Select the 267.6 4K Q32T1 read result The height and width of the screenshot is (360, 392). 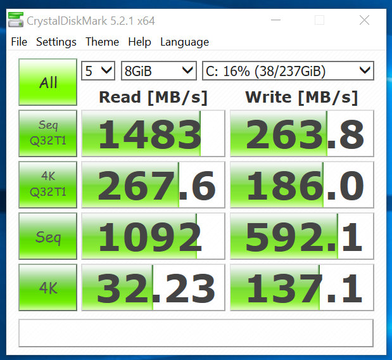click(153, 184)
